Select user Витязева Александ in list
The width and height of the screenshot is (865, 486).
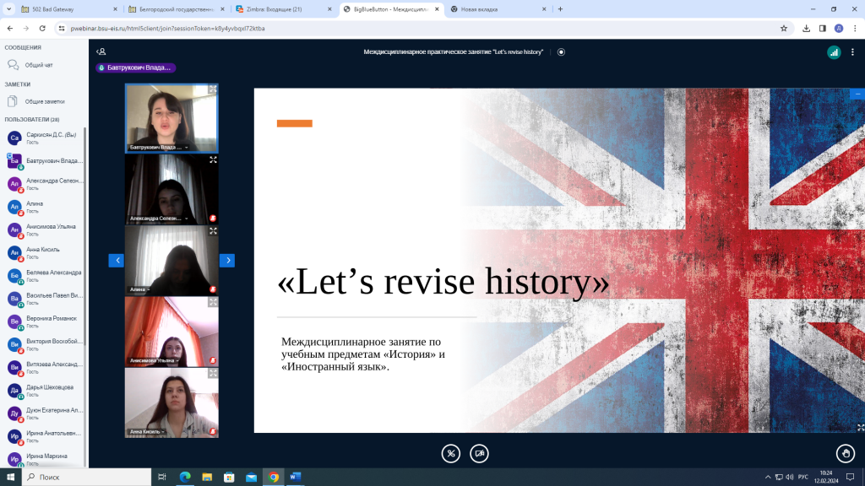(43, 368)
